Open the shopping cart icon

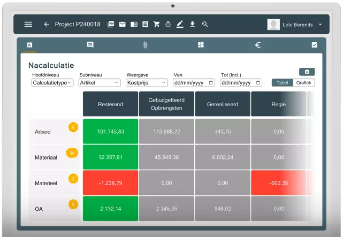click(157, 25)
